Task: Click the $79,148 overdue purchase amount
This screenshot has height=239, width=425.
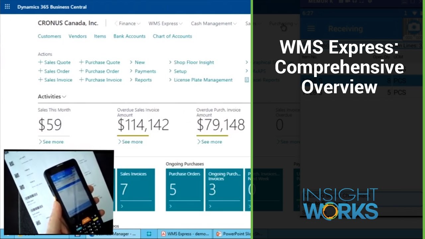Action: point(221,125)
